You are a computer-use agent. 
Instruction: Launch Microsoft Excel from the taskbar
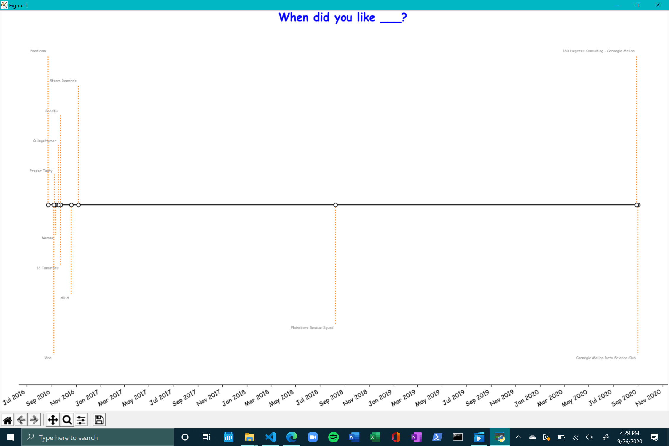(x=375, y=437)
